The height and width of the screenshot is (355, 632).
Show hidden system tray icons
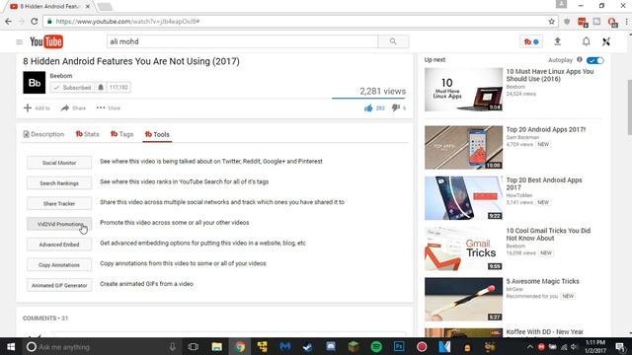(529, 346)
